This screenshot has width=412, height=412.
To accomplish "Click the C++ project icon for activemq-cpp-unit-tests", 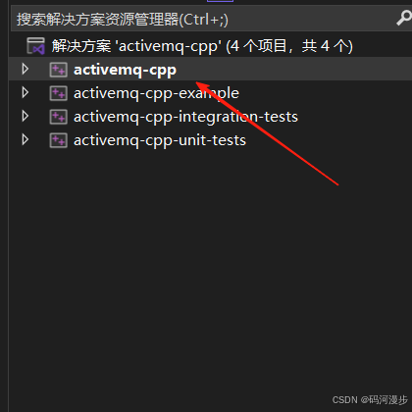I will click(59, 140).
